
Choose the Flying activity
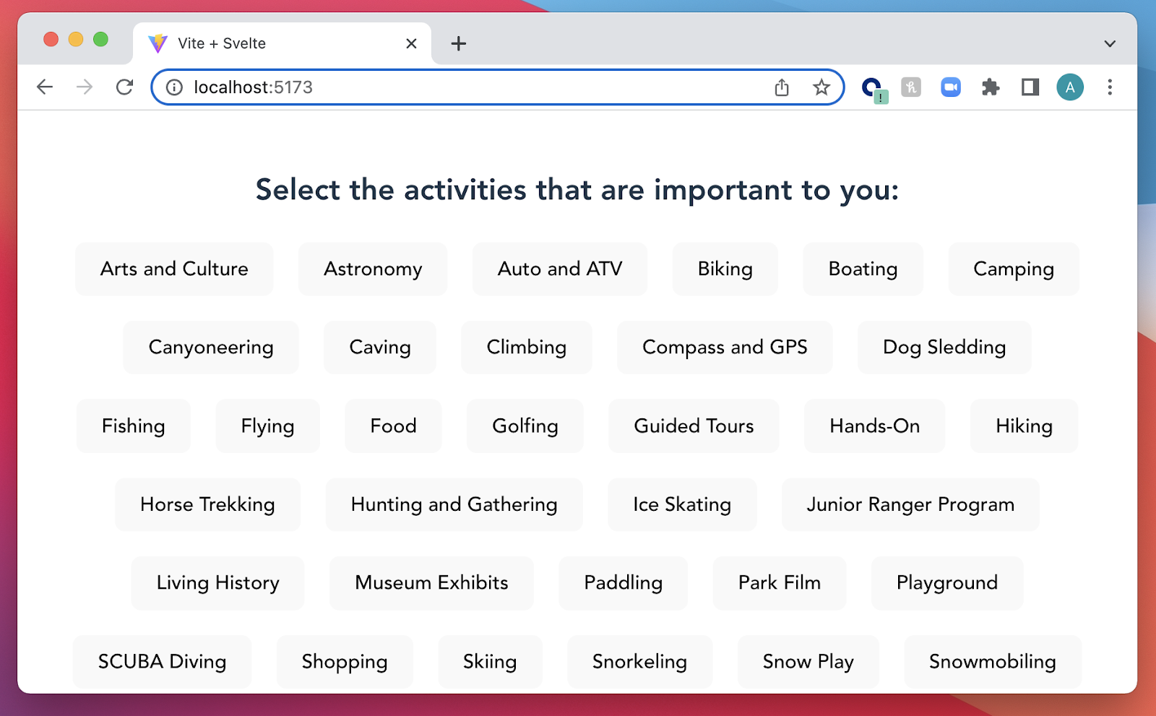(268, 426)
